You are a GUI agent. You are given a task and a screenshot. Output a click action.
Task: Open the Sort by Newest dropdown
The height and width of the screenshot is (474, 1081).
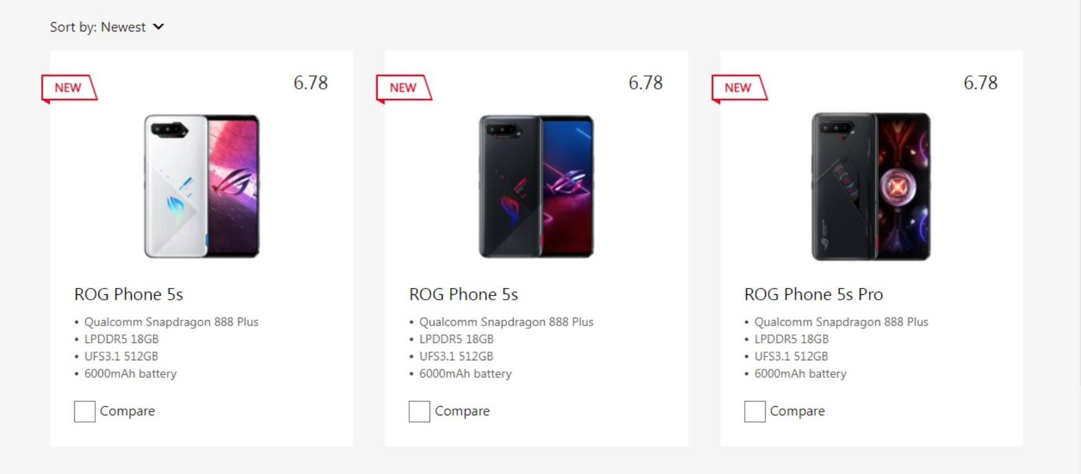107,27
